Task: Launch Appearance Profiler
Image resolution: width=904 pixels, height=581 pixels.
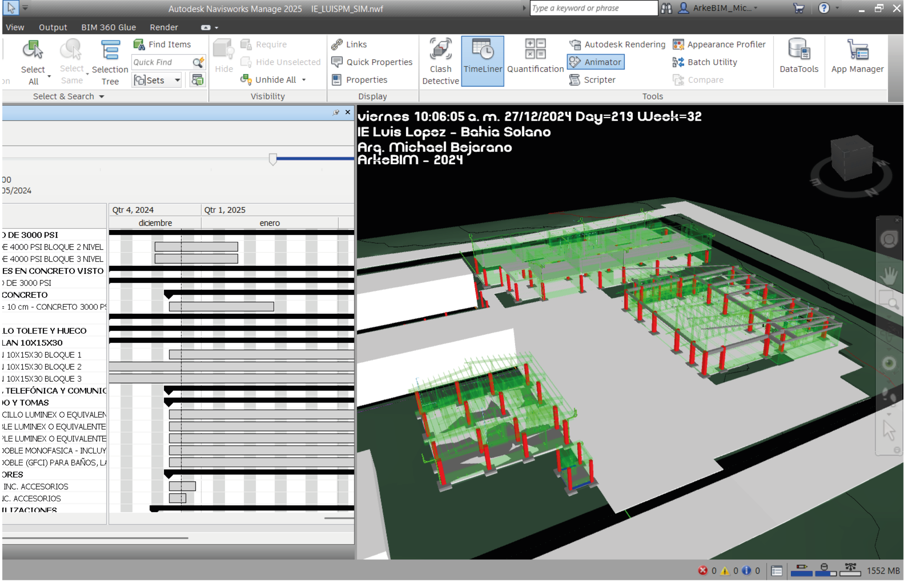Action: pyautogui.click(x=719, y=44)
